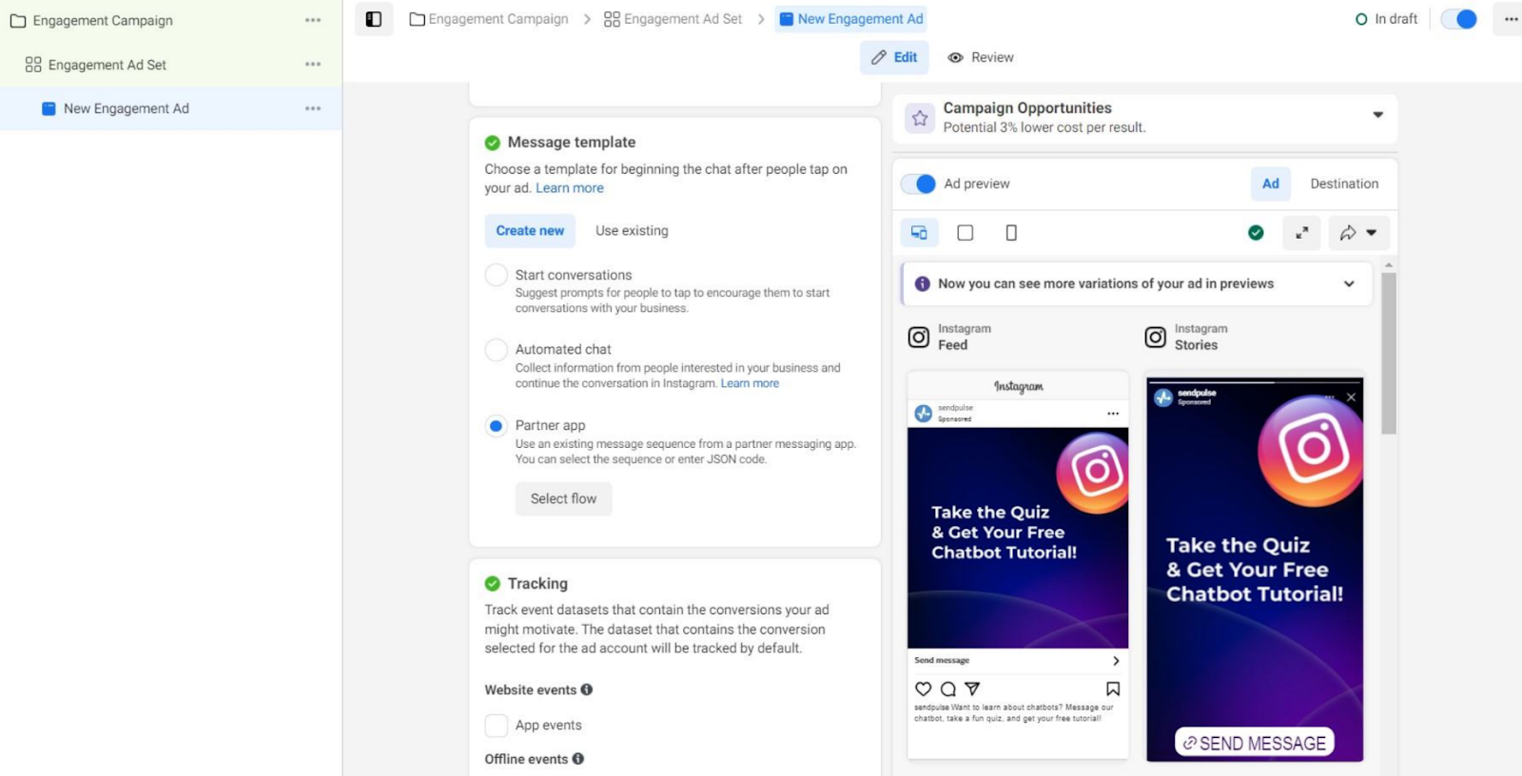The image size is (1522, 776).
Task: Click the 'Tracking' section heading
Action: point(537,583)
